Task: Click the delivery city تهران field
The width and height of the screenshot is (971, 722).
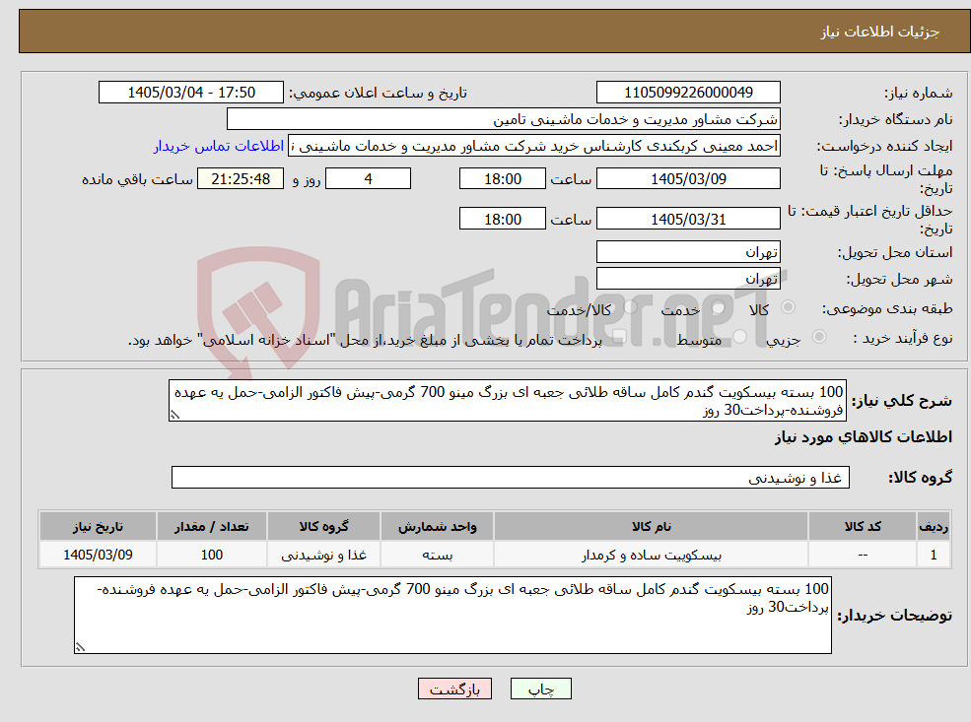Action: [688, 279]
